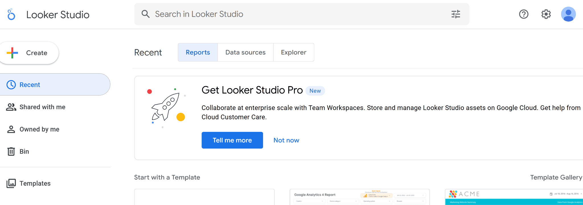Click the Start with a Template heading
The width and height of the screenshot is (583, 205).
click(x=167, y=177)
